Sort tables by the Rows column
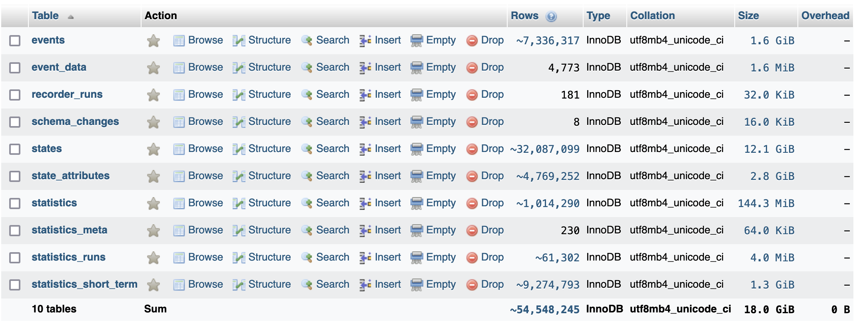The height and width of the screenshot is (324, 861). [526, 16]
